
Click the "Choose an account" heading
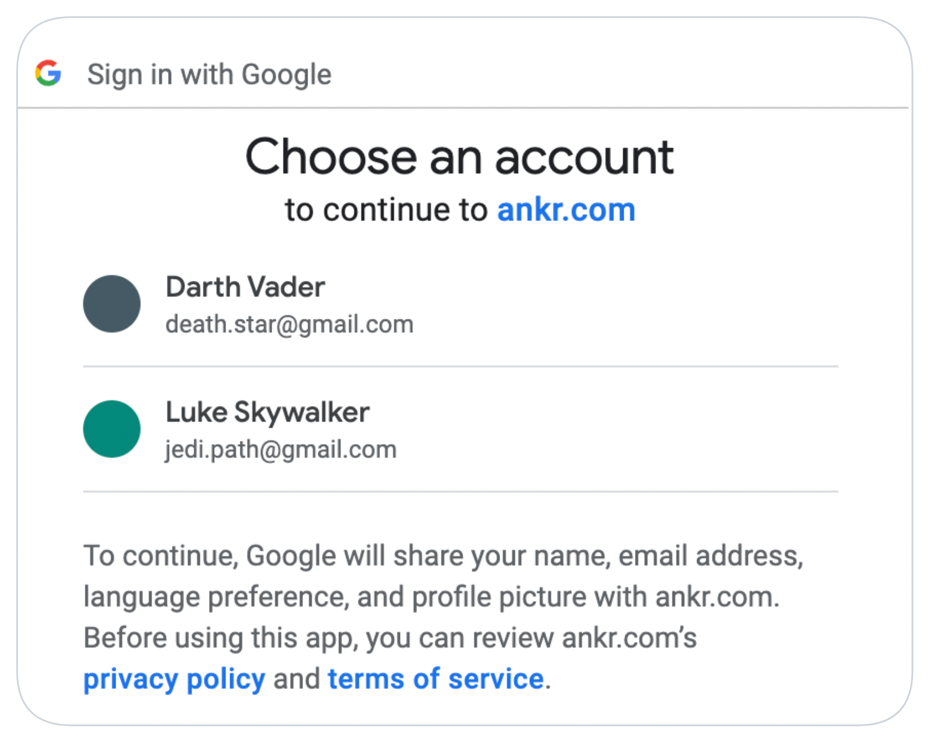click(x=460, y=157)
